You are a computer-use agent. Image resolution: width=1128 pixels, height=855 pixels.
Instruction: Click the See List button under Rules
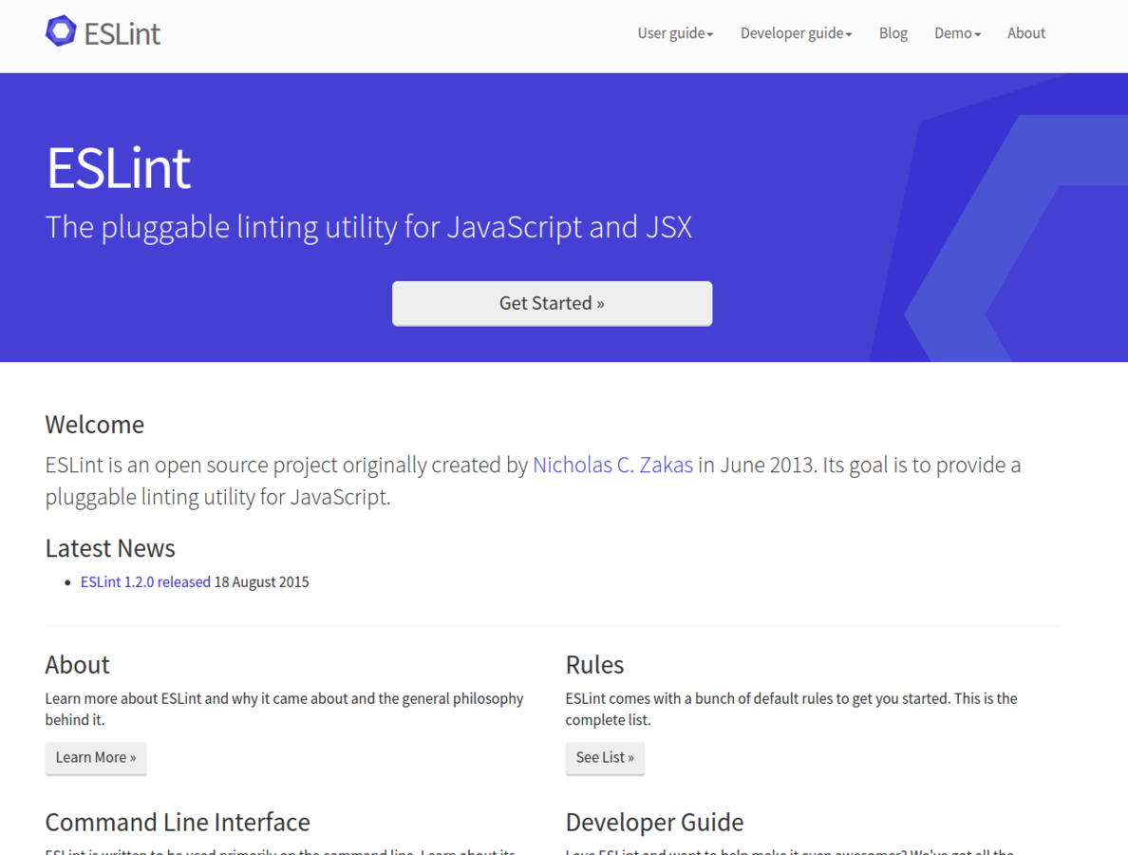[605, 758]
